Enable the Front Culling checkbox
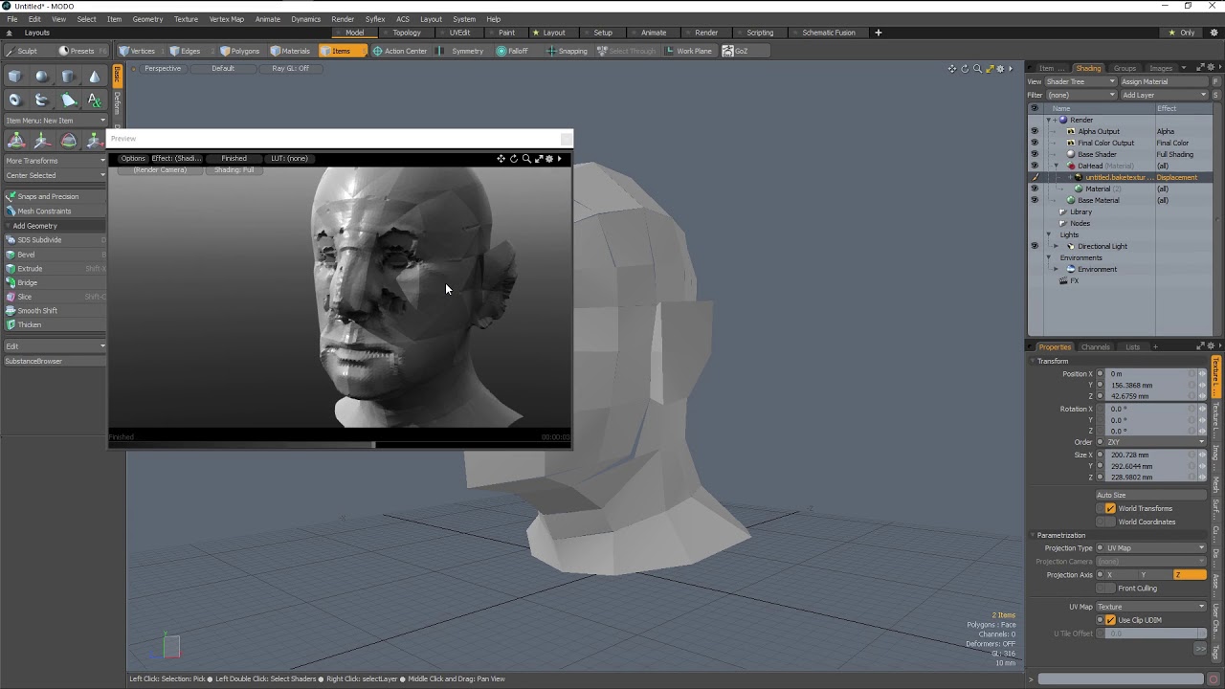Viewport: 1225px width, 689px height. [x=1110, y=588]
